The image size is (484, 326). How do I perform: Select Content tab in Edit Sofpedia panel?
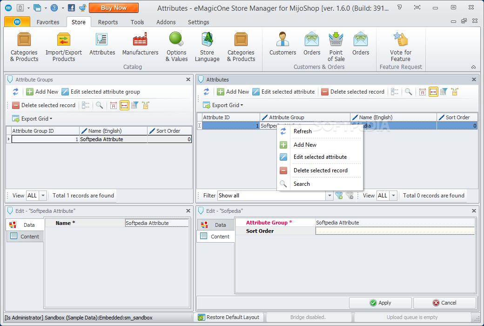click(216, 237)
